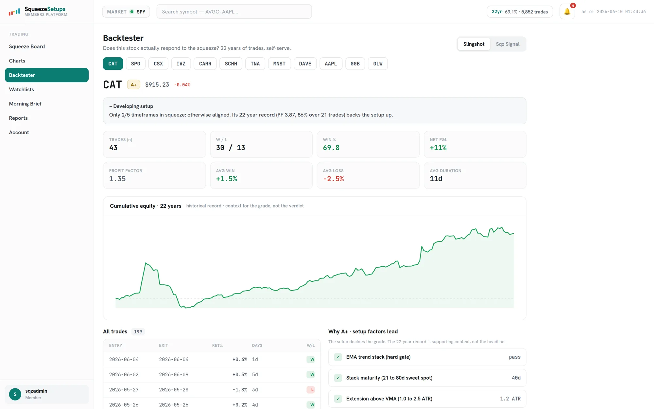Open the notifications bell icon

[567, 11]
